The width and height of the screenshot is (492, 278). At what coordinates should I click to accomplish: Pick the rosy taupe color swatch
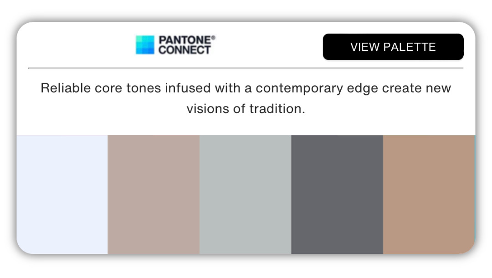[154, 194]
